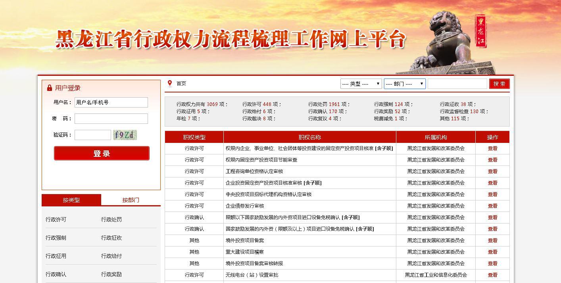The width and height of the screenshot is (561, 283).
Task: Click the red 黑龙江 seal stamp
Action: (x=481, y=31)
